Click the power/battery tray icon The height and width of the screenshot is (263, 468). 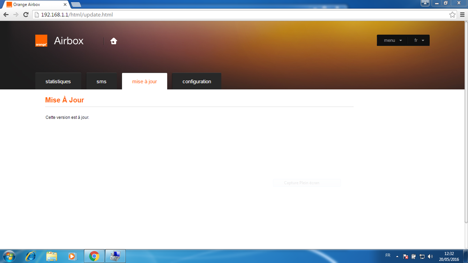[414, 256]
